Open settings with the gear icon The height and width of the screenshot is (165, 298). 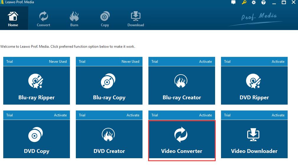pos(253,2)
